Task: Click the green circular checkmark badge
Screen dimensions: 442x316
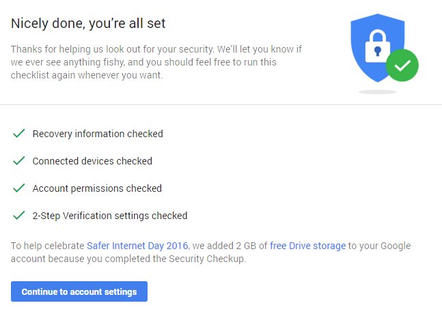Action: pyautogui.click(x=402, y=66)
